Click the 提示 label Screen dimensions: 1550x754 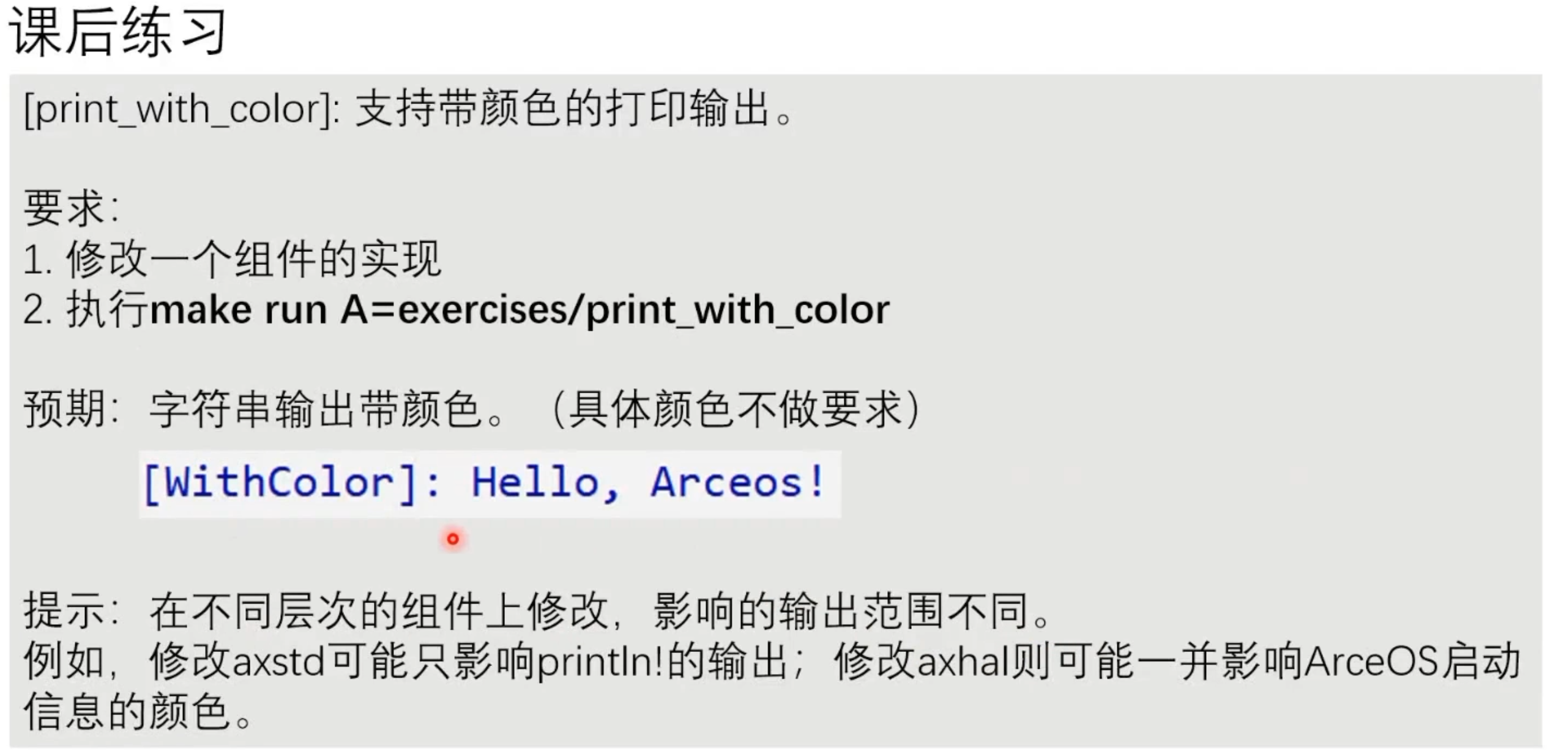(65, 612)
